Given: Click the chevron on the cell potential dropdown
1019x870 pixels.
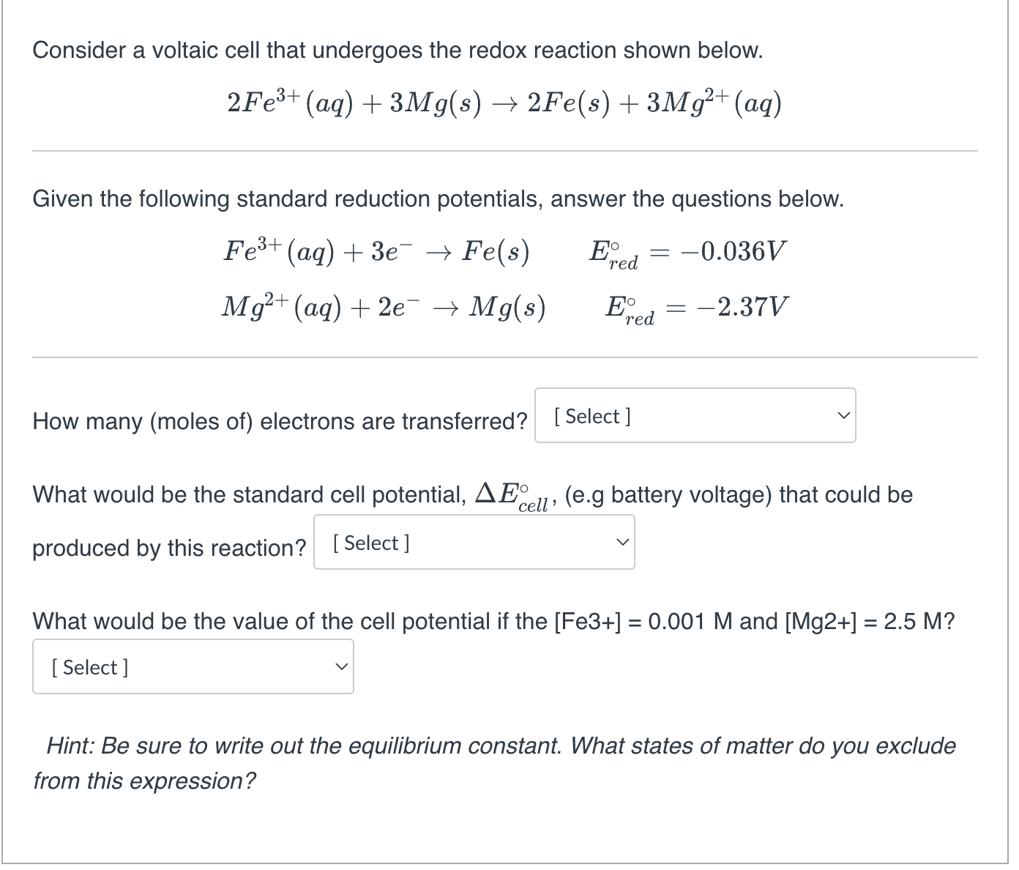Looking at the screenshot, I should pyautogui.click(x=622, y=542).
